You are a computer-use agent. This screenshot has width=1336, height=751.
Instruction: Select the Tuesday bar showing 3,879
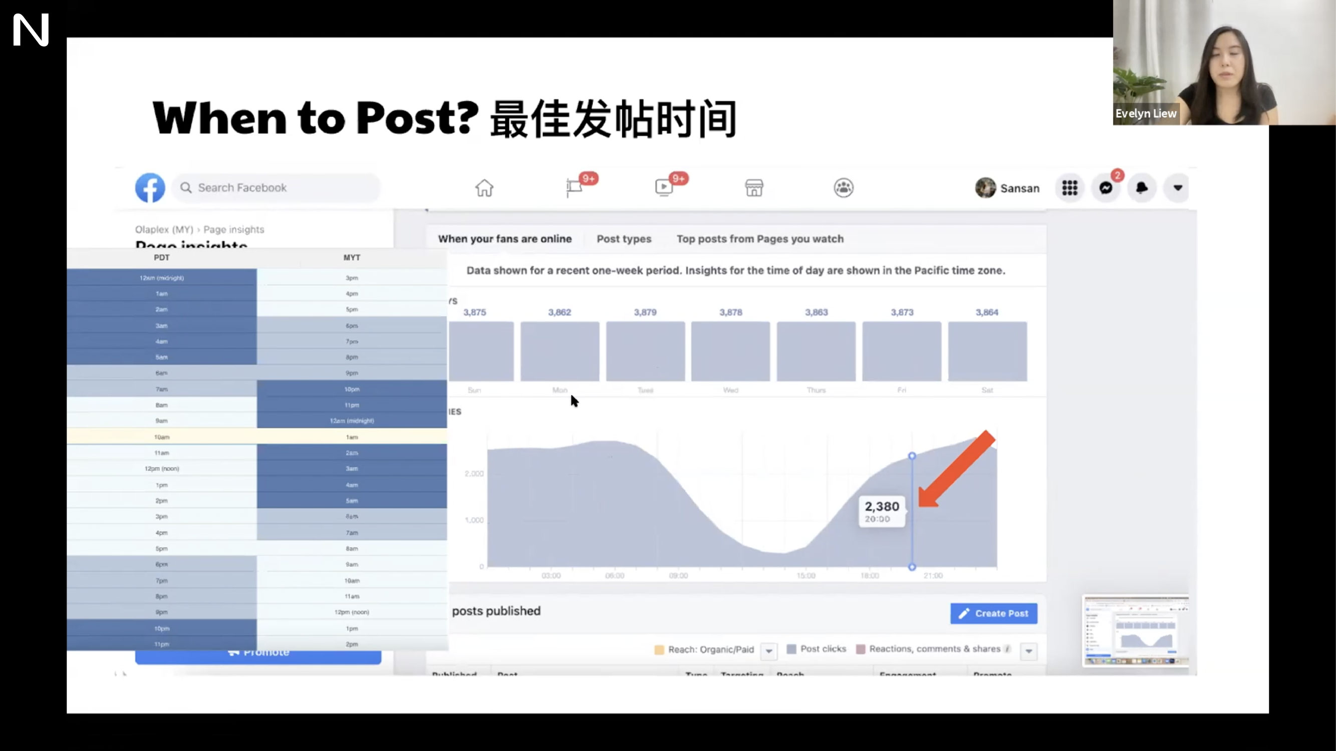point(645,351)
